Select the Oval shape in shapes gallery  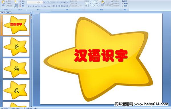pos(97,1)
